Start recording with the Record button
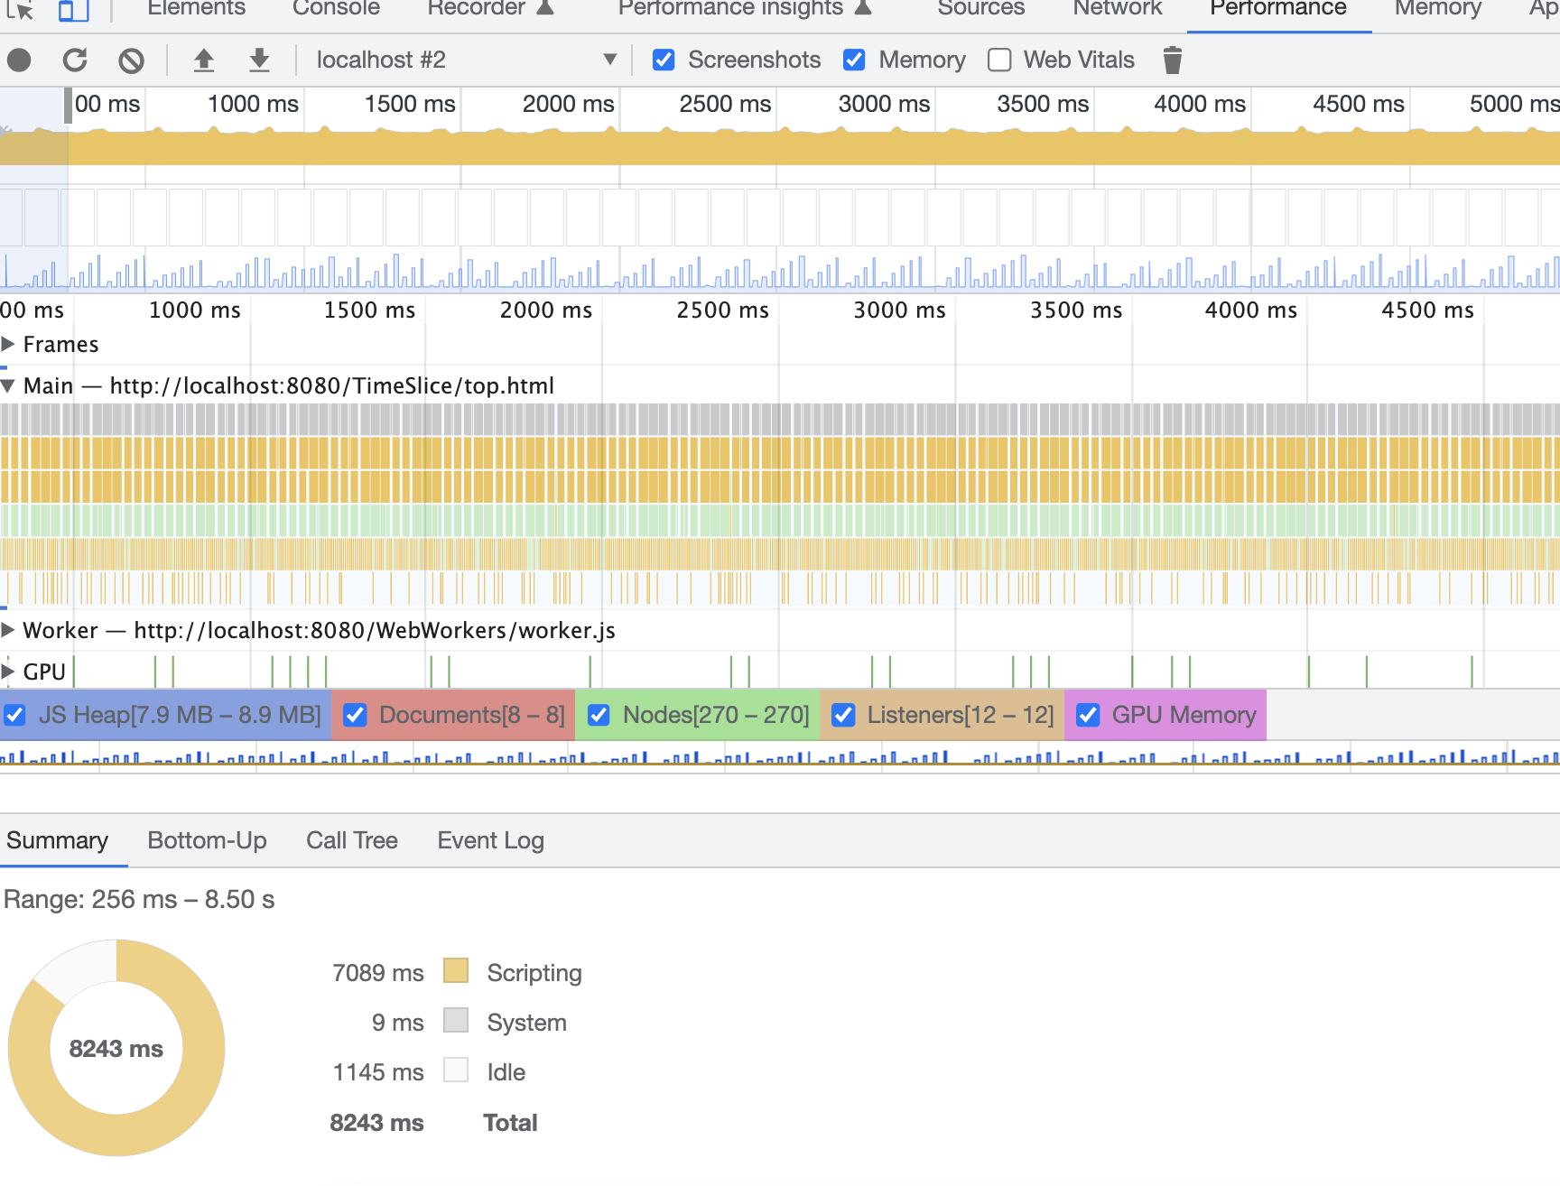This screenshot has height=1186, width=1560. coord(19,60)
